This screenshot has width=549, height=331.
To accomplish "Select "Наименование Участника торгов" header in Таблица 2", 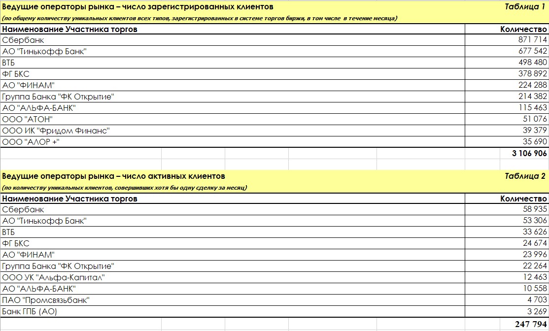I will [69, 199].
